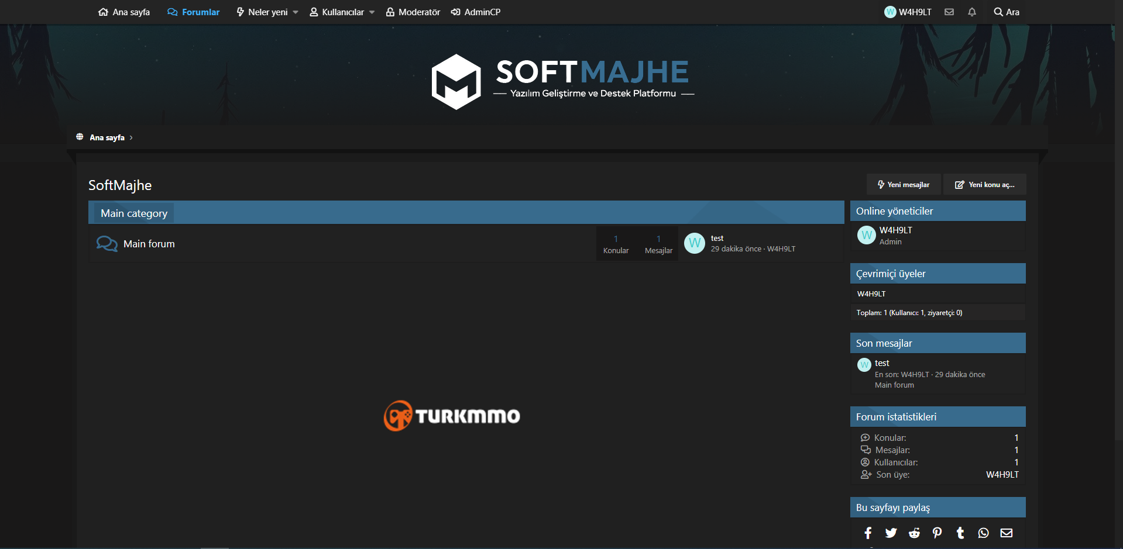Share this page on Facebook
This screenshot has height=549, width=1123.
(868, 533)
